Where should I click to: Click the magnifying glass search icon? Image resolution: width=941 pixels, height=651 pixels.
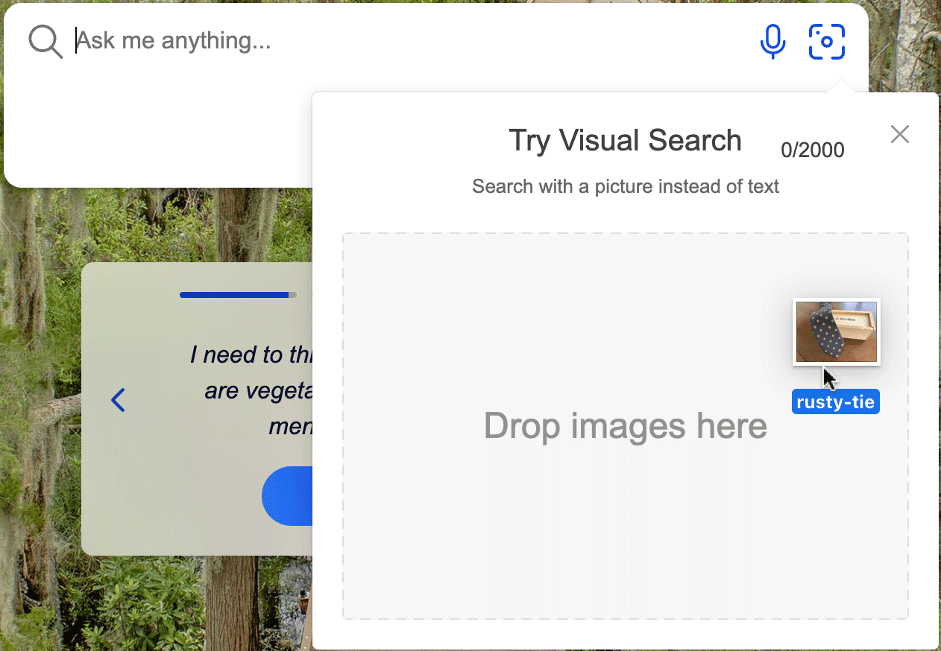[45, 42]
